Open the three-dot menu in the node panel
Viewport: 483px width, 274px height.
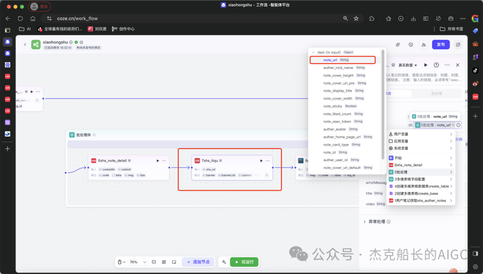447,65
